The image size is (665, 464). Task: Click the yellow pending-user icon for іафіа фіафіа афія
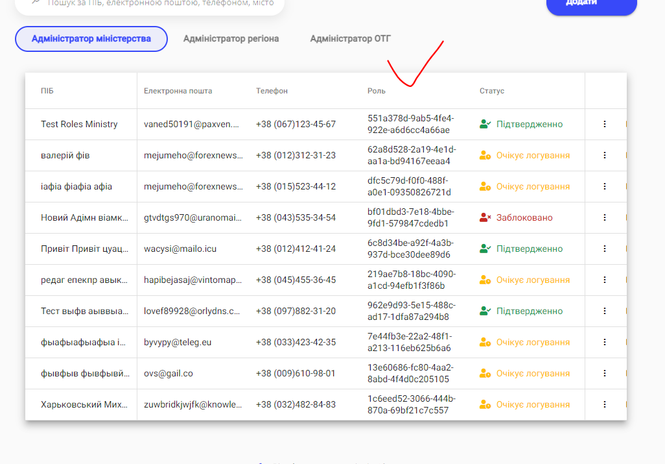click(484, 186)
